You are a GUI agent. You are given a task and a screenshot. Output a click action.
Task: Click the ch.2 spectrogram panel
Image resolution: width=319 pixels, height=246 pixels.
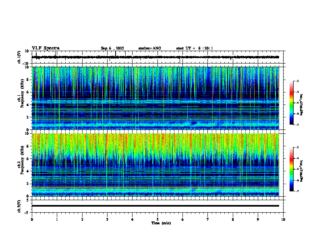(x=155, y=165)
